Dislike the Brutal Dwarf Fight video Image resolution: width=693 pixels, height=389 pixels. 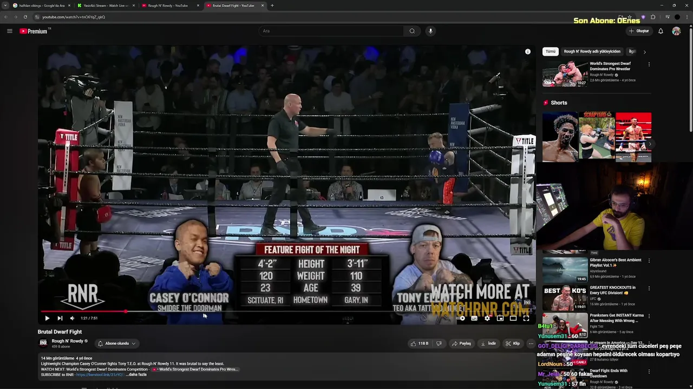(439, 343)
